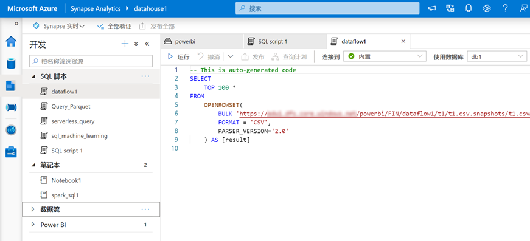Open the Develop hub icon
This screenshot has width=530, height=241.
tap(11, 86)
